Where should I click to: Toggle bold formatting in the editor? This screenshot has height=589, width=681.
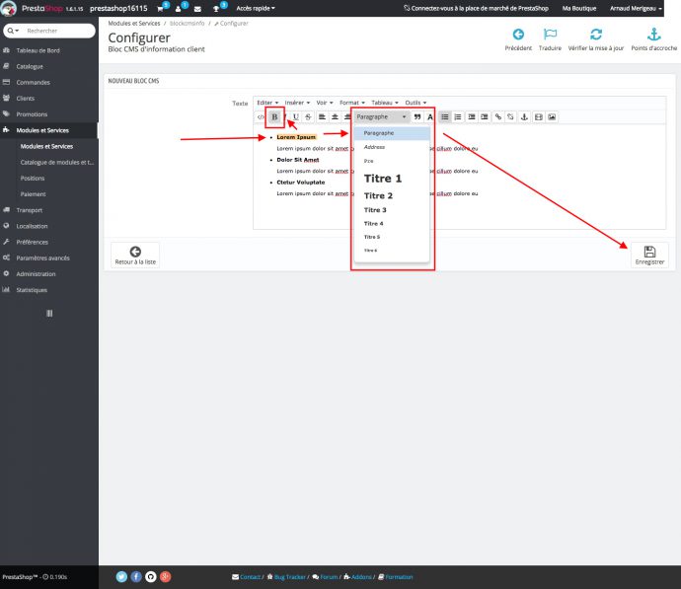tap(274, 116)
